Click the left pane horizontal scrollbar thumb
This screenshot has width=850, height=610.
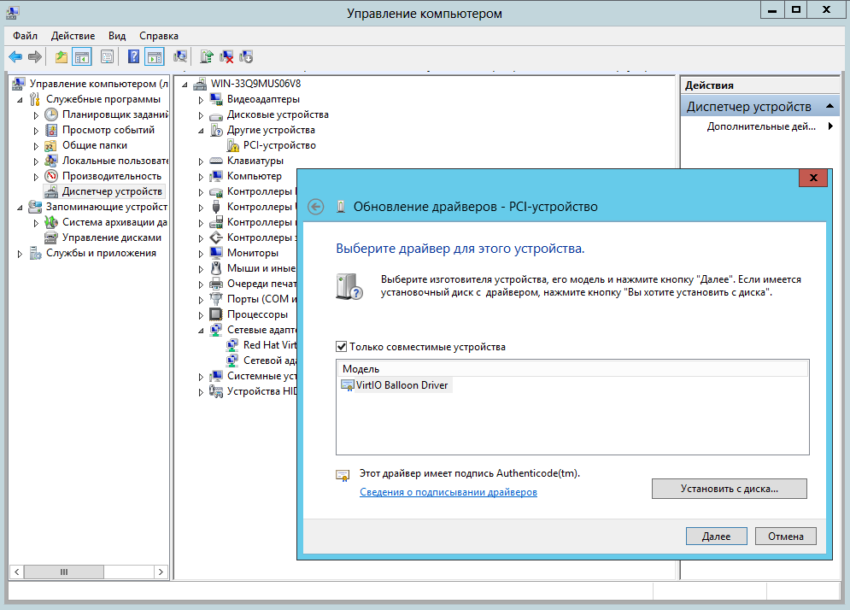pos(63,572)
